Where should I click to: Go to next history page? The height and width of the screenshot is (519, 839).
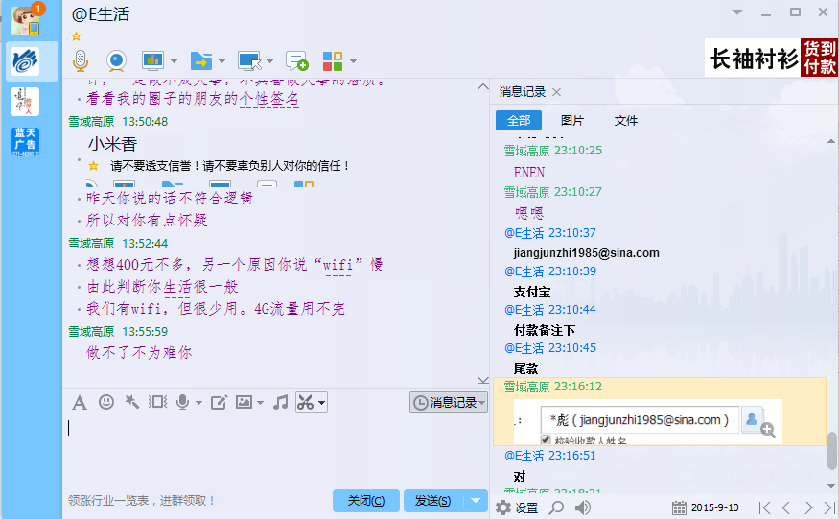[808, 507]
